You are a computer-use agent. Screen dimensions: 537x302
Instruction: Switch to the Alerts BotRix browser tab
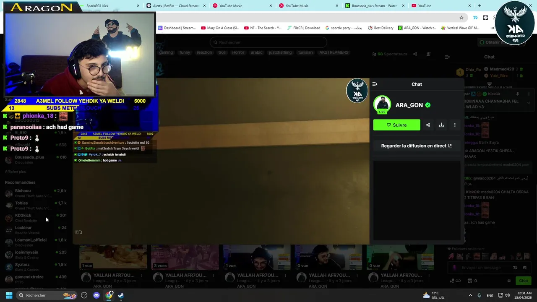pyautogui.click(x=176, y=6)
